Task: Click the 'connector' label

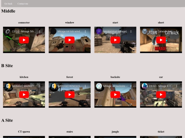Action: pyautogui.click(x=24, y=22)
